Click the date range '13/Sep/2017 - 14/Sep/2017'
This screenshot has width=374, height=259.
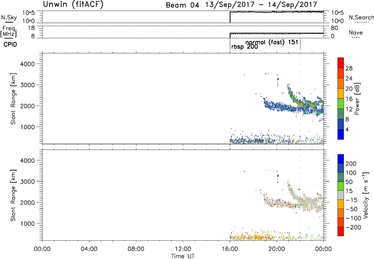[261, 5]
